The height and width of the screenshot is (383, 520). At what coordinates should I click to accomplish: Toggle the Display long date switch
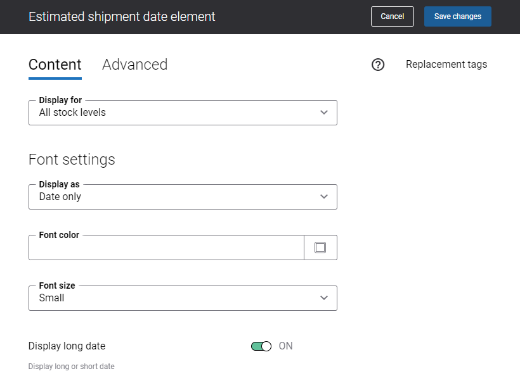pyautogui.click(x=261, y=346)
